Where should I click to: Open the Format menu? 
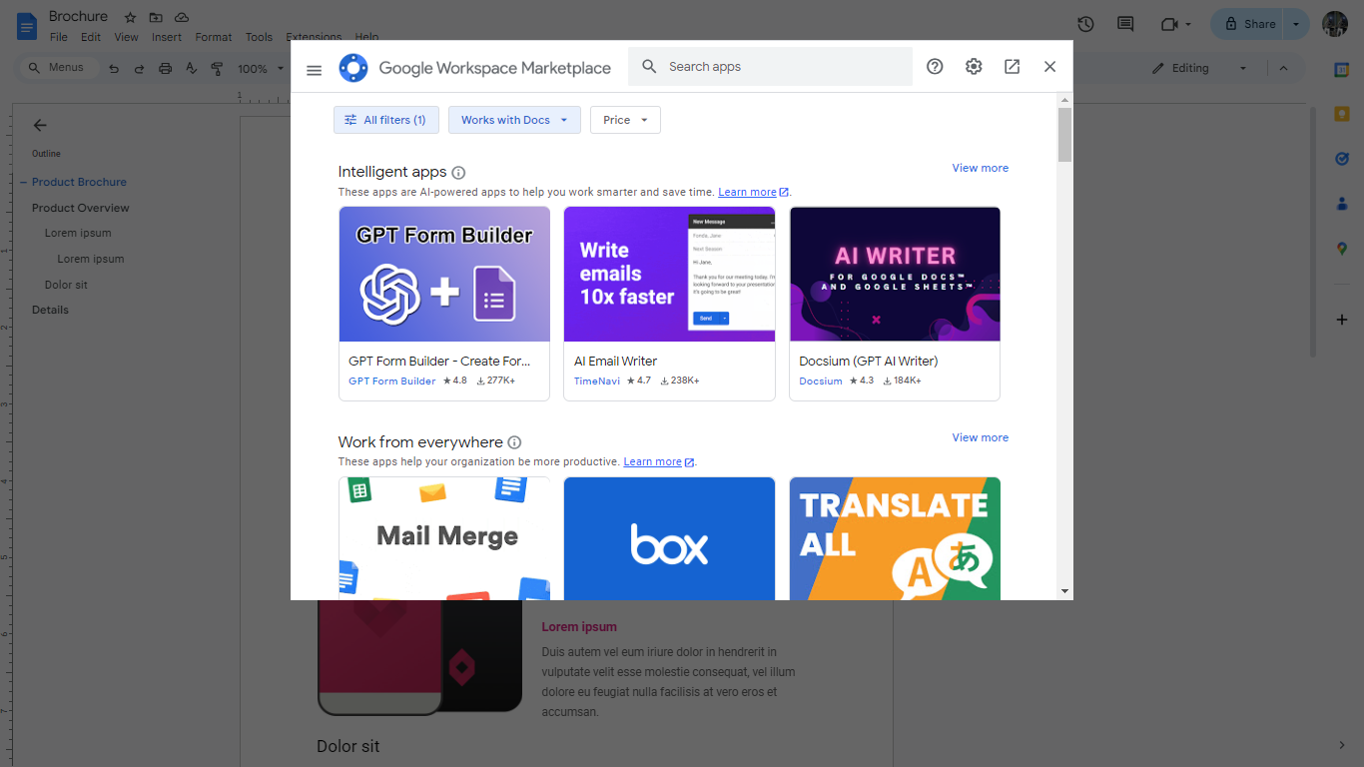214,37
